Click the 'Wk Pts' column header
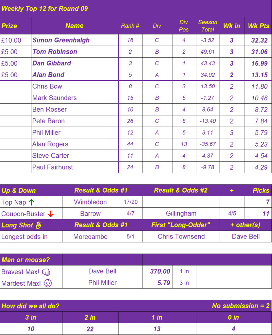This screenshot has width=272, height=335. pos(259,26)
